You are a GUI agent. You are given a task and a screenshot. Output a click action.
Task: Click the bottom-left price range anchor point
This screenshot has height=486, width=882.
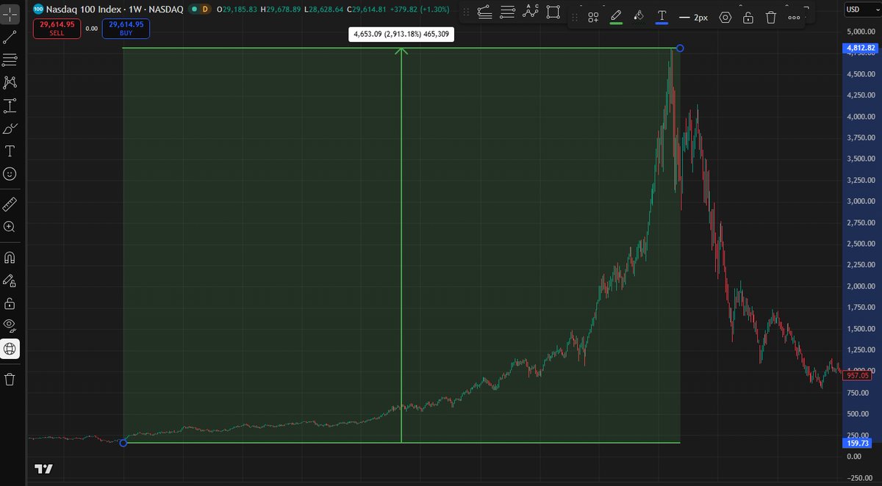[x=123, y=443]
